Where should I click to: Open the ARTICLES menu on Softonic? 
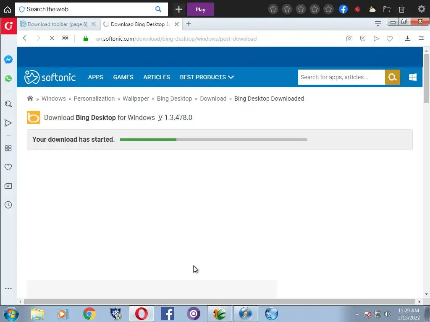point(157,77)
